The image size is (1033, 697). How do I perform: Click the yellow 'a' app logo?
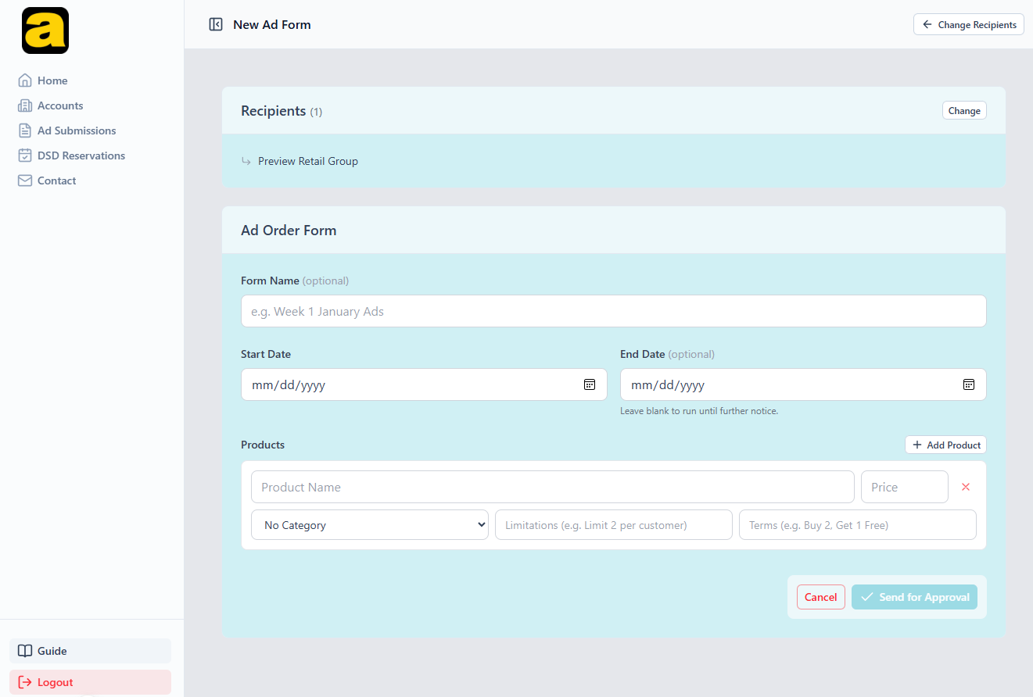(45, 30)
